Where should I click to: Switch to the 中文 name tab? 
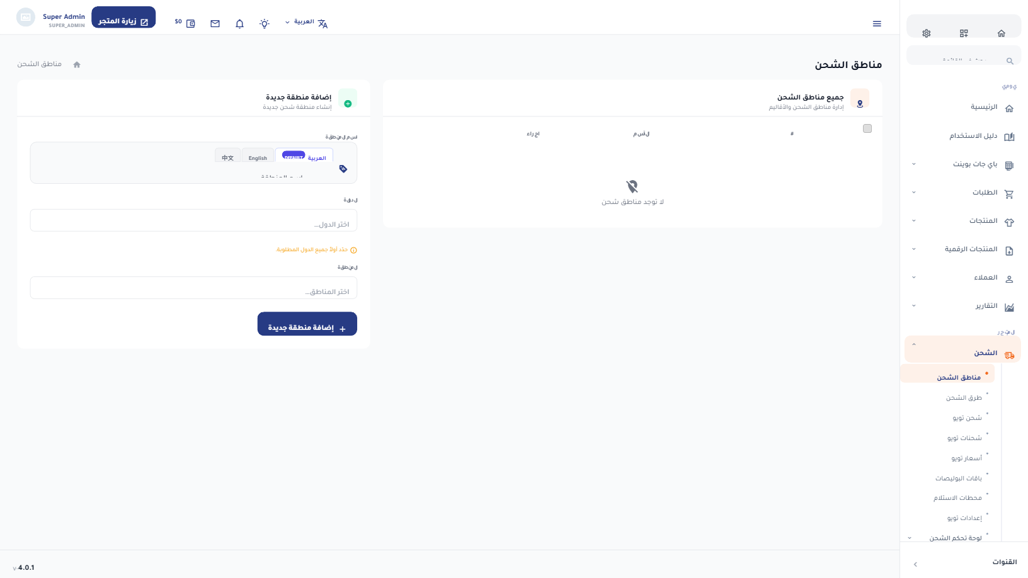click(227, 156)
